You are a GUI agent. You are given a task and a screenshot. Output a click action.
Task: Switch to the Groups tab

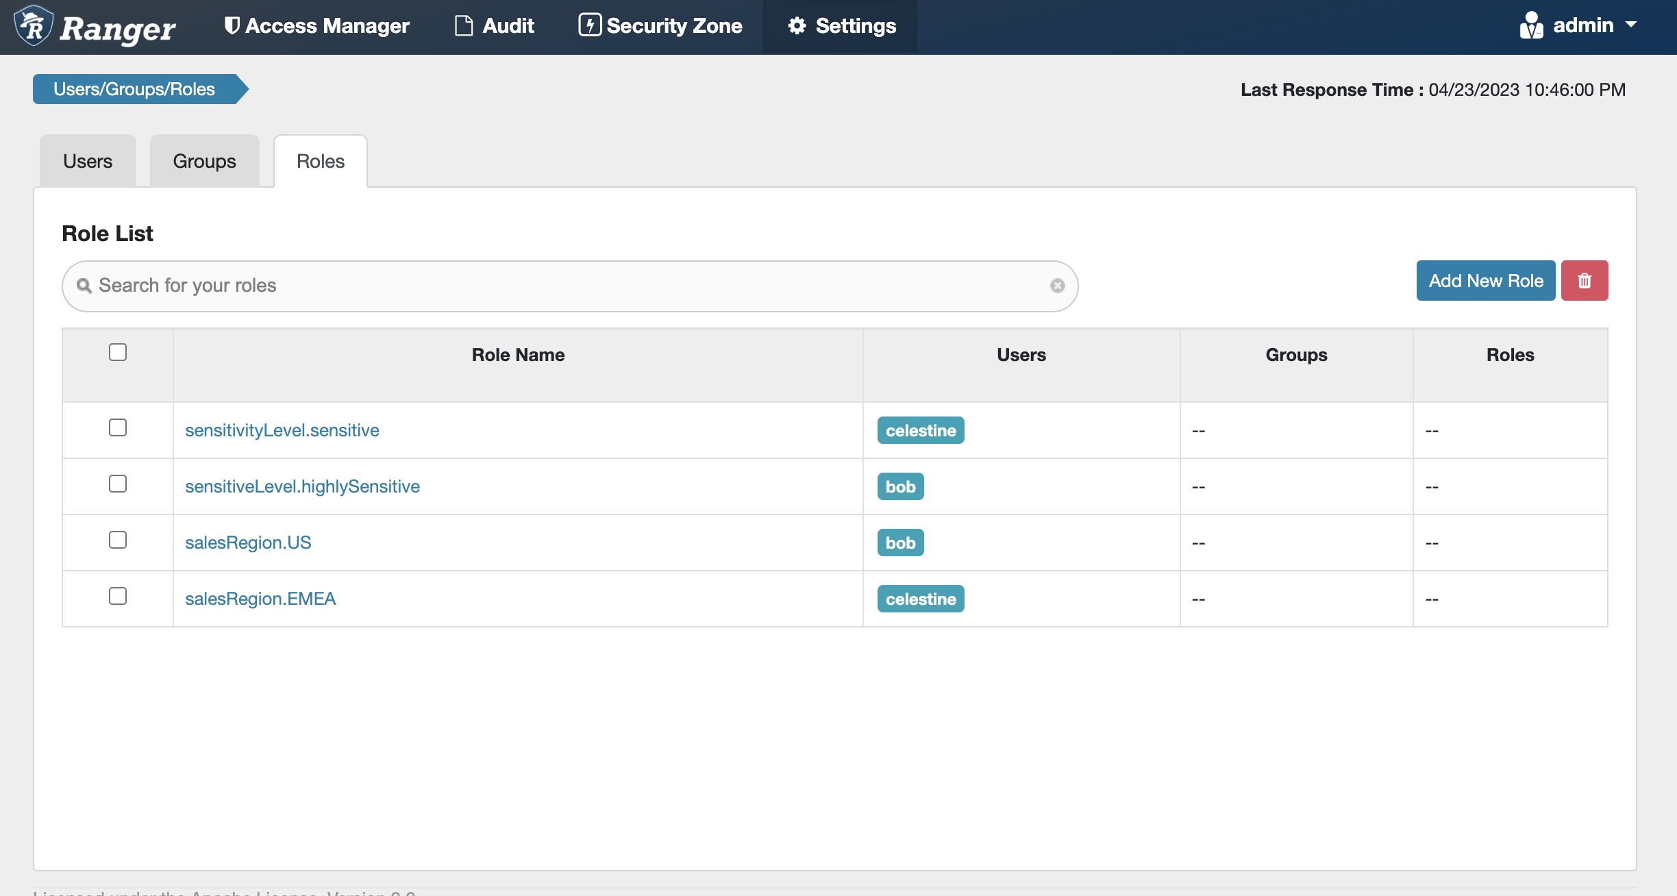[x=204, y=162]
